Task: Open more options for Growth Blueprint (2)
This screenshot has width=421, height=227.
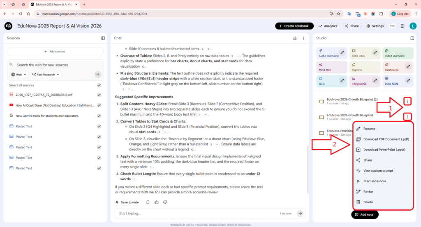Action: pyautogui.click(x=407, y=101)
